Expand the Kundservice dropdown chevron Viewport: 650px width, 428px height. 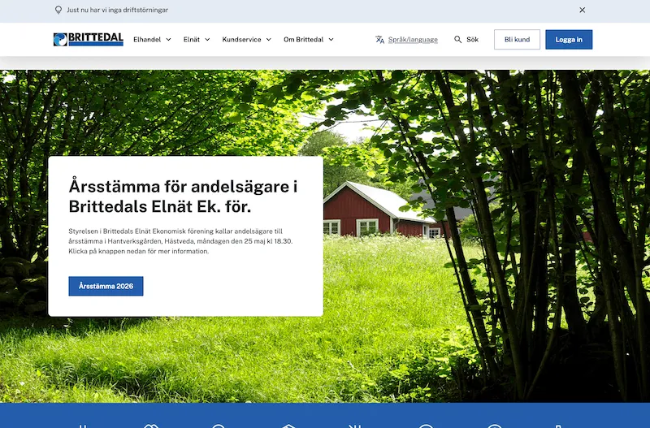[x=269, y=40]
